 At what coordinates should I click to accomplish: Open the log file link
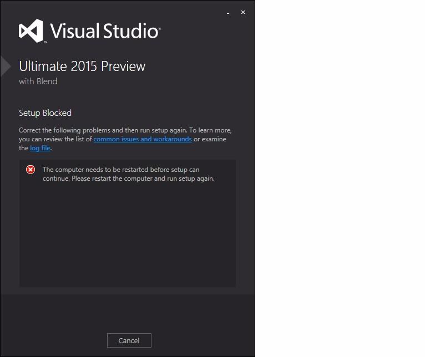40,148
